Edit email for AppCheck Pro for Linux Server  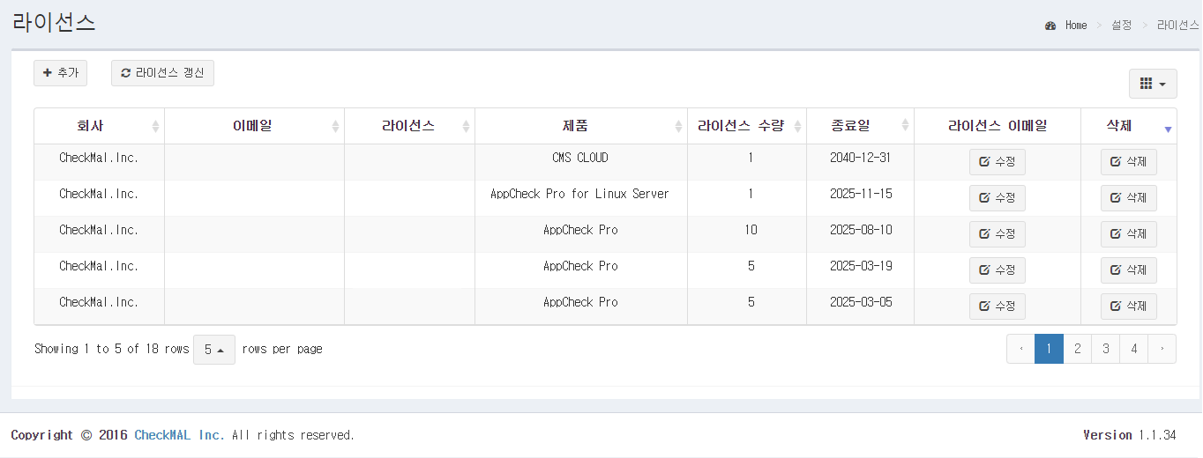997,198
